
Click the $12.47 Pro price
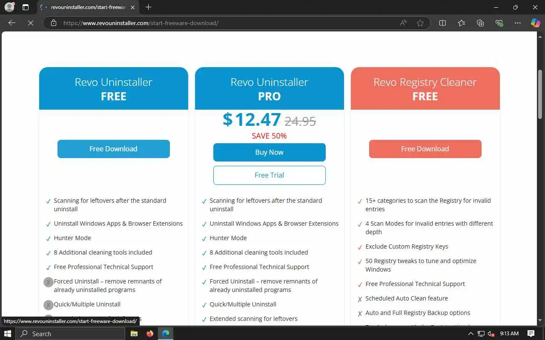(252, 120)
